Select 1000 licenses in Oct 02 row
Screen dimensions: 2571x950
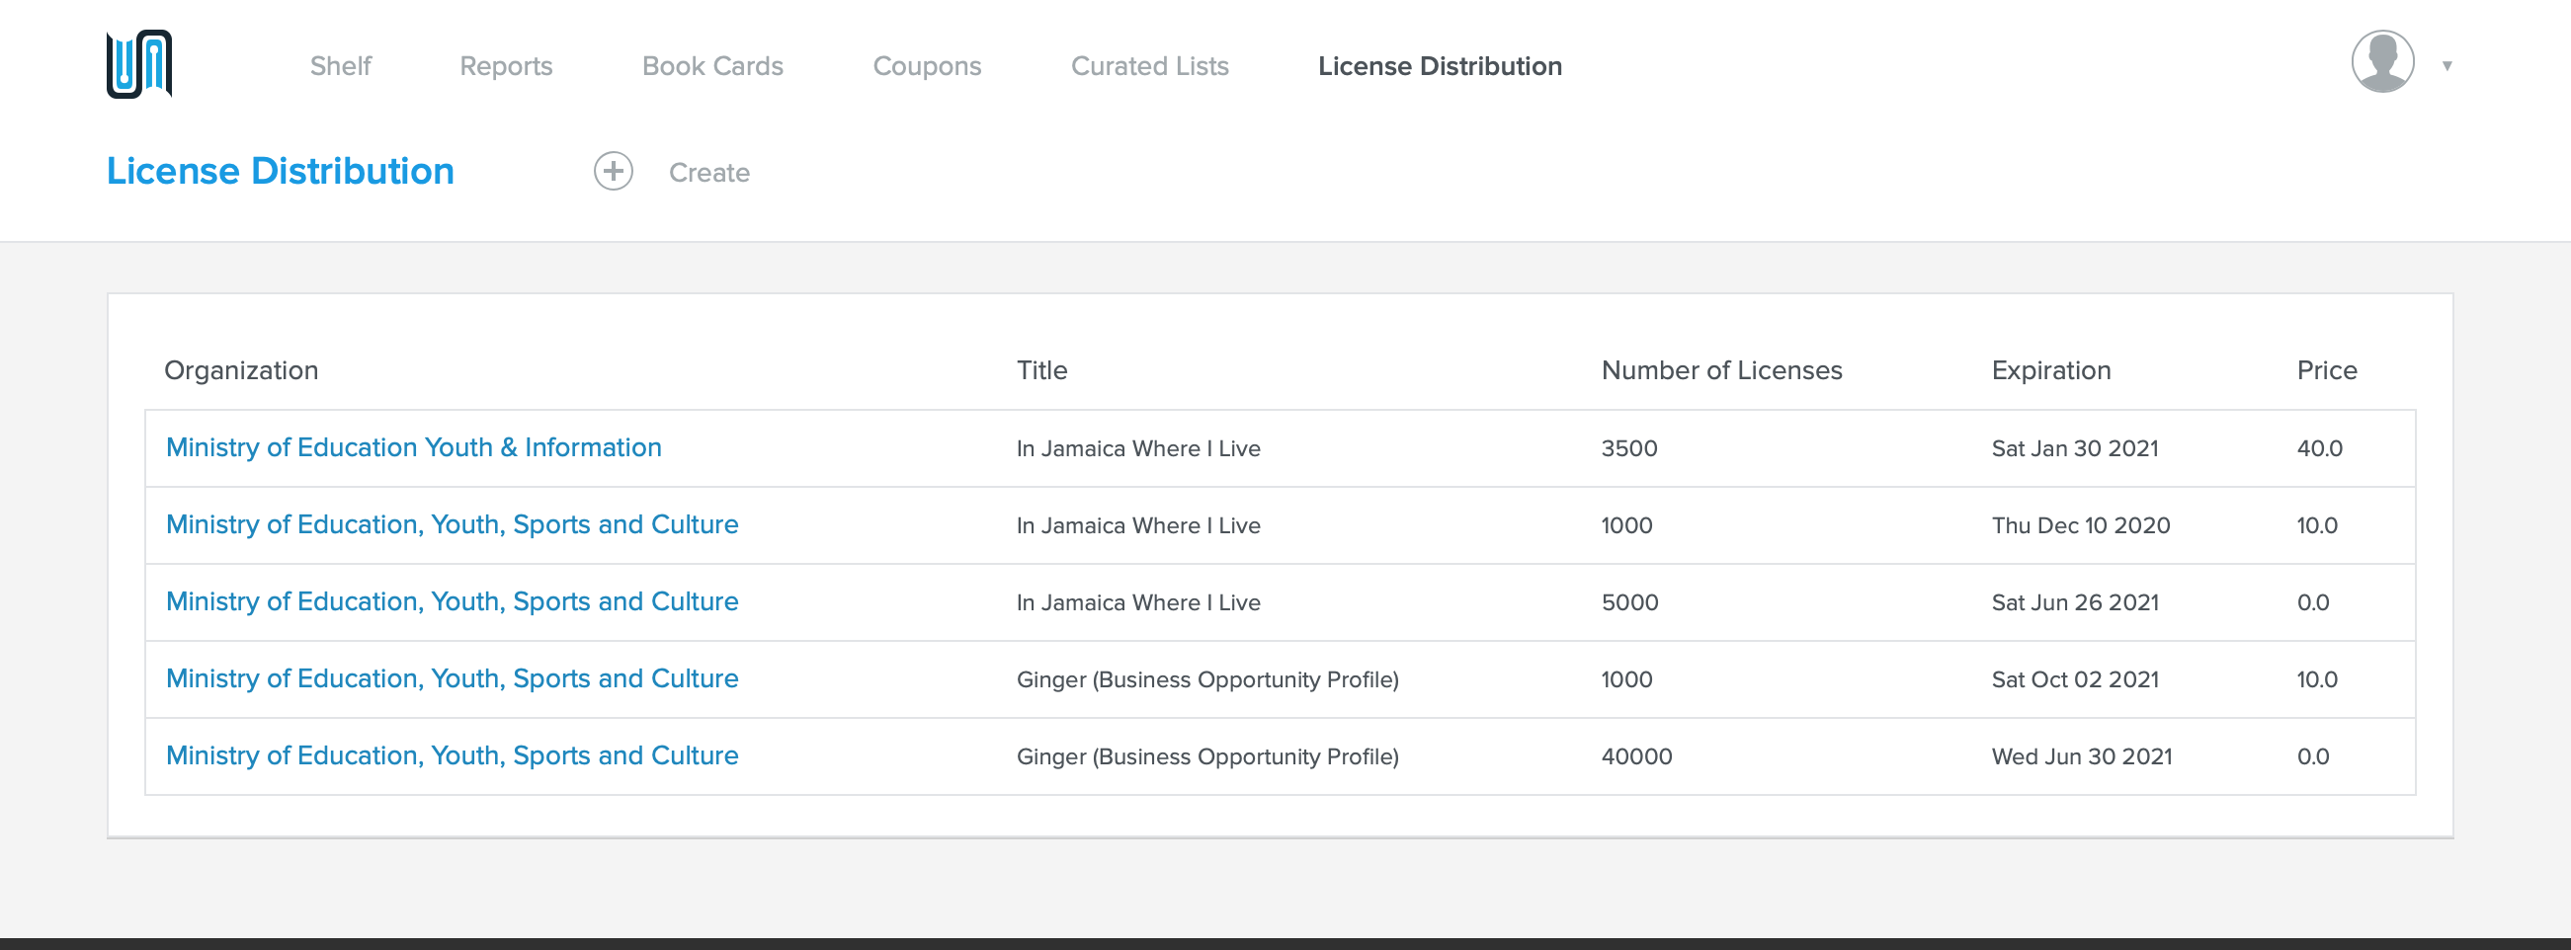tap(1626, 678)
